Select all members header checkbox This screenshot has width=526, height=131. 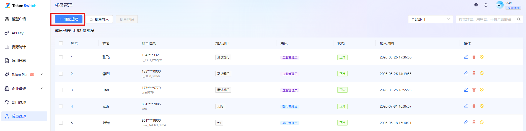[x=61, y=43]
